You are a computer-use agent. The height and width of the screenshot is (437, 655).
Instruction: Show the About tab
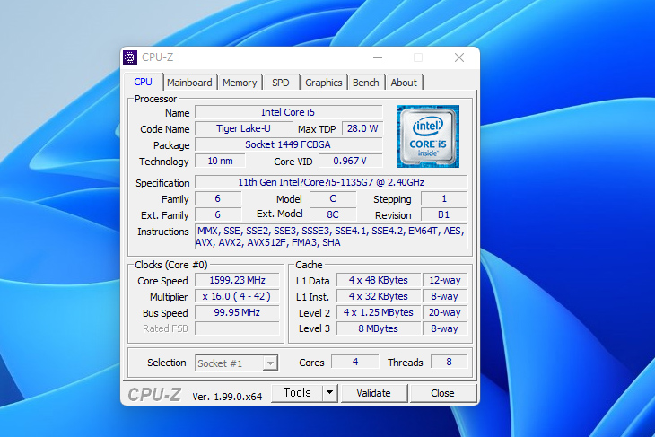point(404,83)
